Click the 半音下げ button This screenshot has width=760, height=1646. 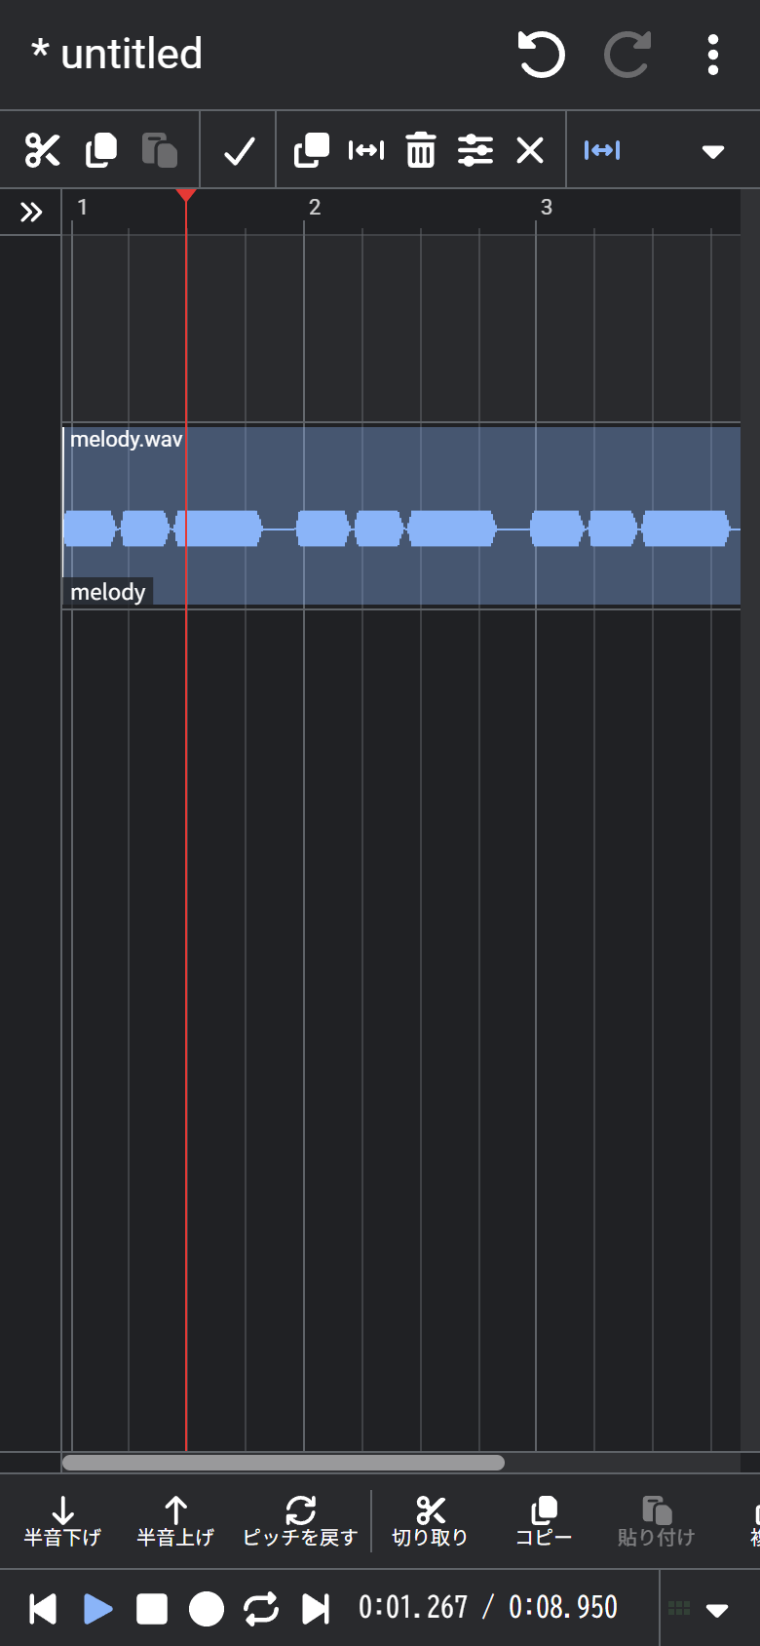[62, 1521]
